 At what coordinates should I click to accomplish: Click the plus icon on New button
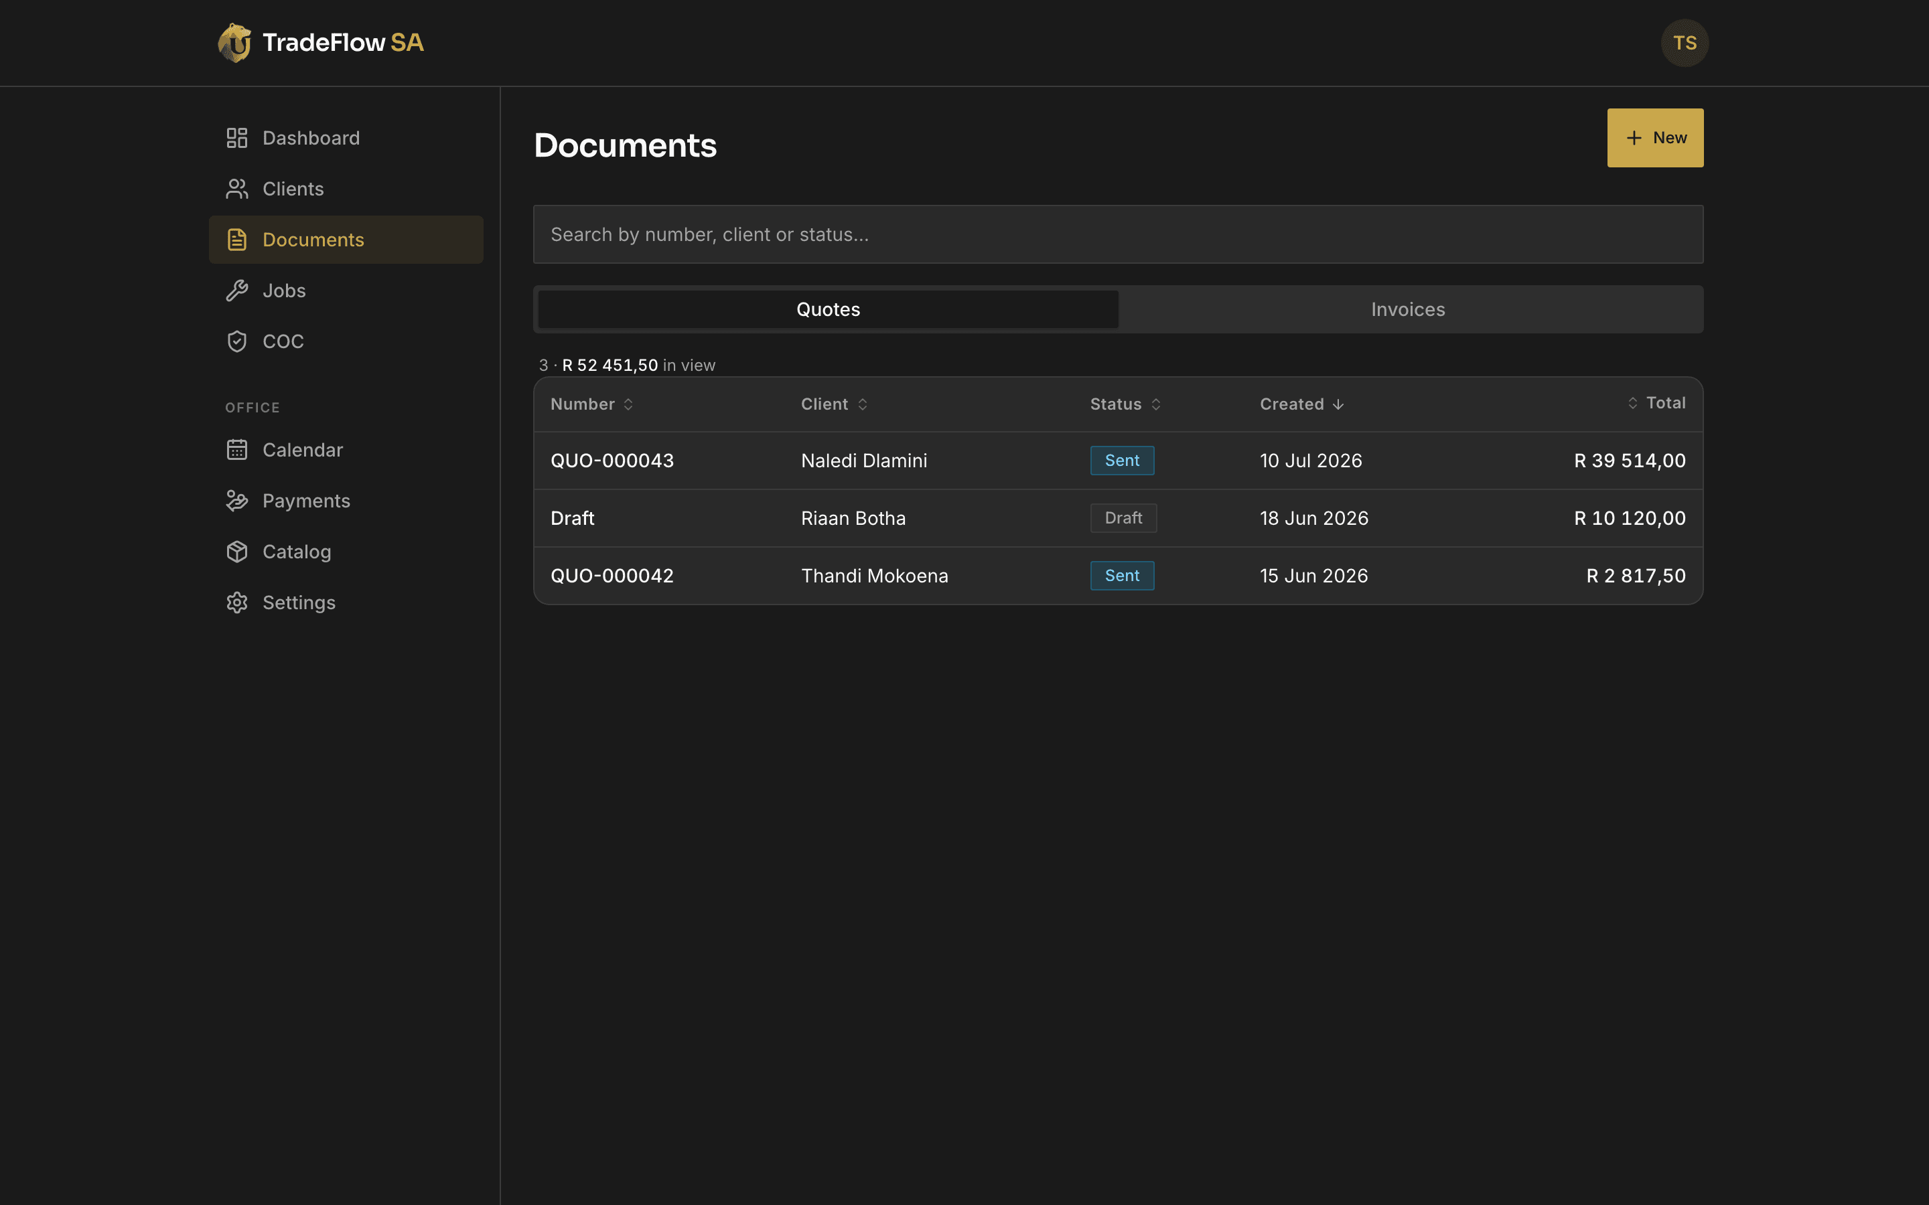tap(1634, 138)
